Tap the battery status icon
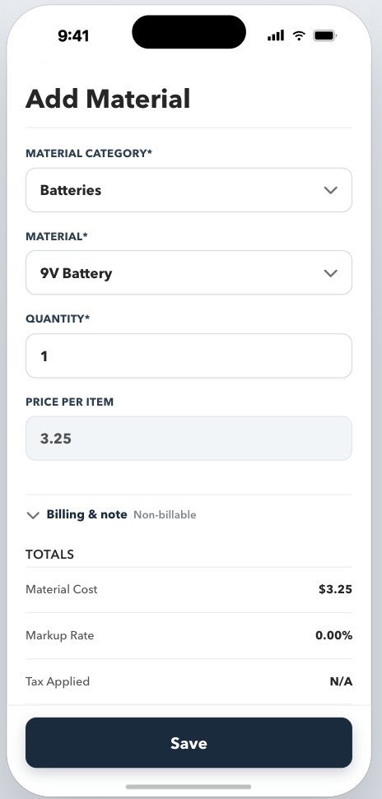The width and height of the screenshot is (382, 799). coord(325,35)
